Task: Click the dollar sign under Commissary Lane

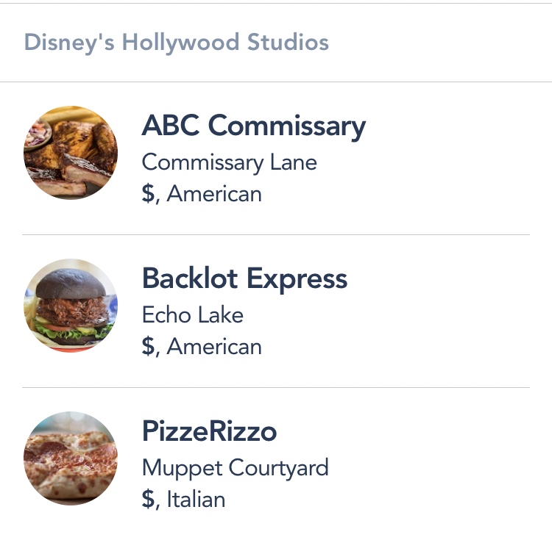Action: (149, 194)
